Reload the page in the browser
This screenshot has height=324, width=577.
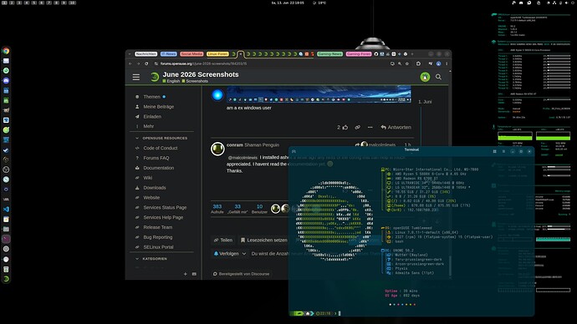[x=146, y=63]
